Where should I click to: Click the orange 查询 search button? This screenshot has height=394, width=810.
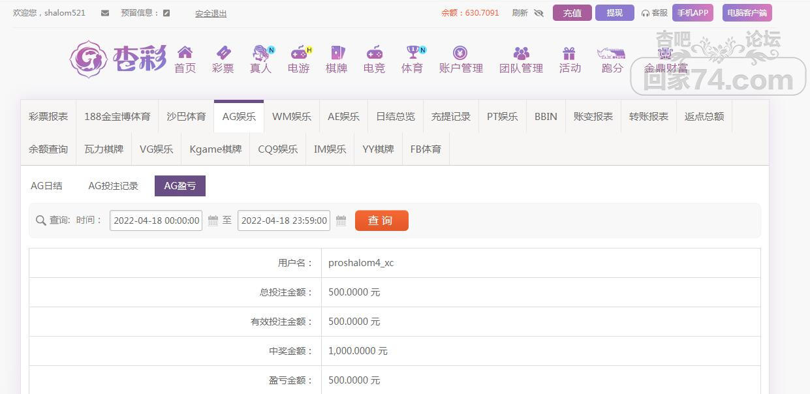pos(381,220)
